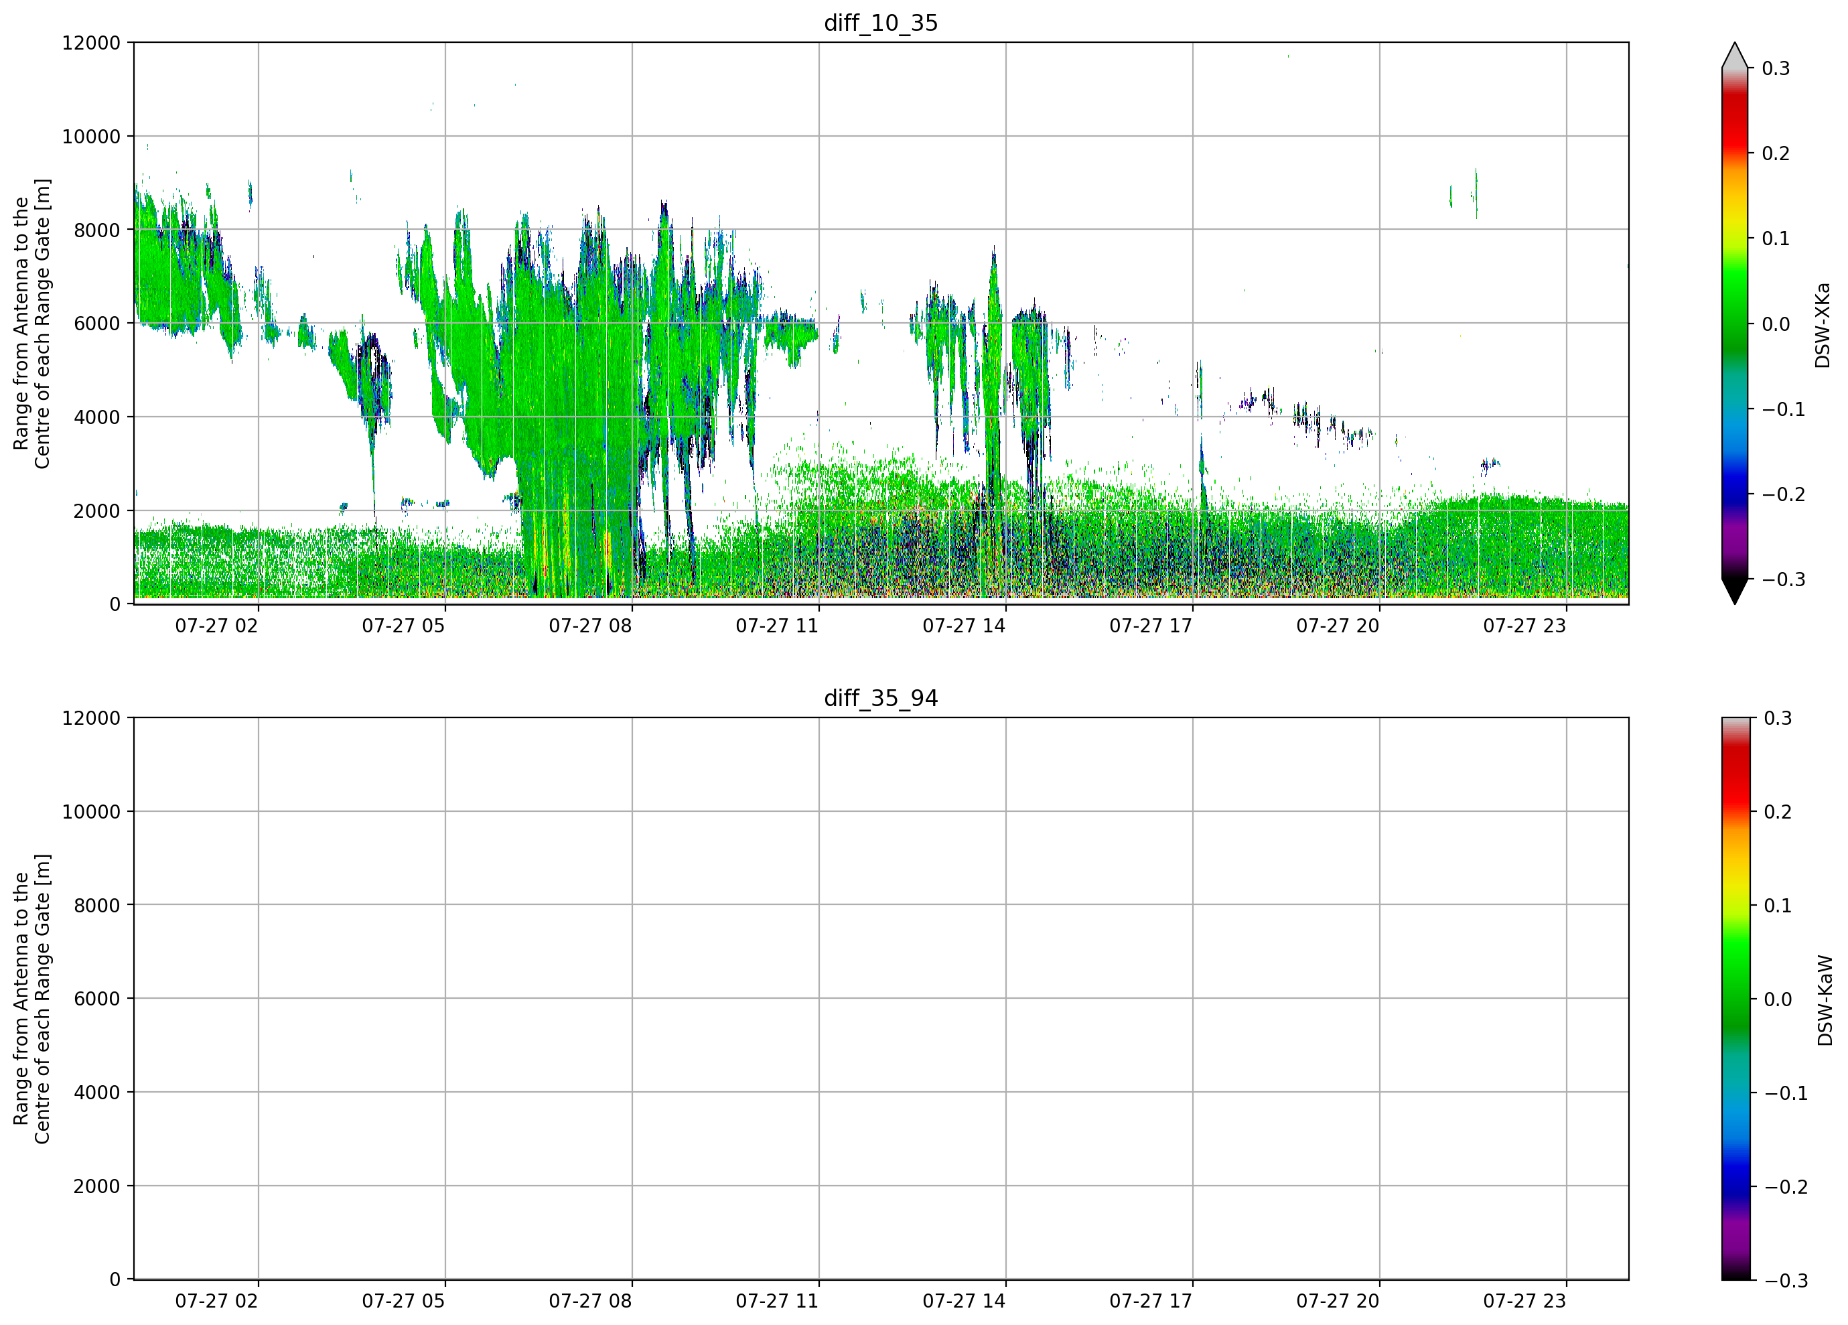
Task: Click the DSW-KaW gradient colorbar
Action: (1735, 998)
